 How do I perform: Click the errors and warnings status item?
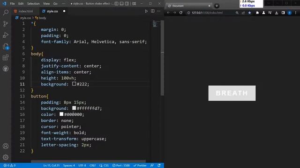[x=9, y=165]
